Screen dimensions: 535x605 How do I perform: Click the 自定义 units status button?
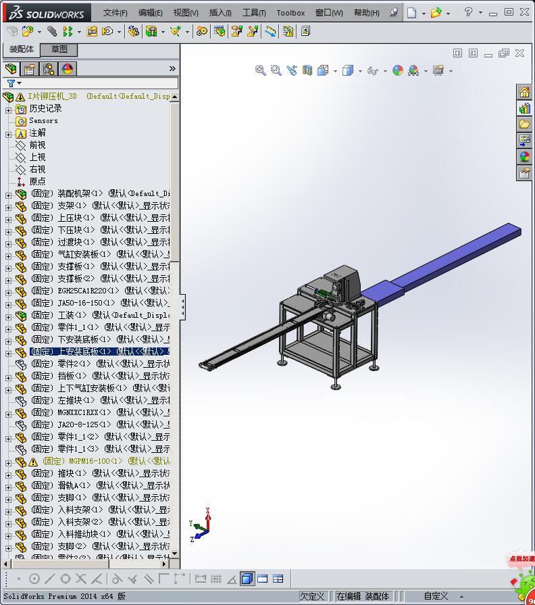tap(436, 596)
